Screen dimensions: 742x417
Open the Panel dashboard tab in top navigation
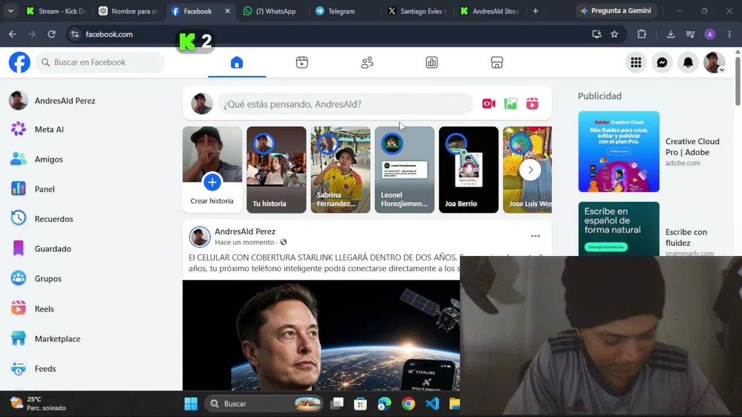[432, 63]
